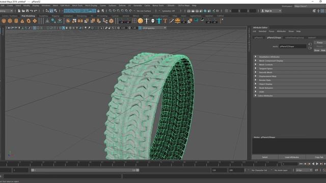
Task: Open the Deform menu
Action: click(122, 6)
